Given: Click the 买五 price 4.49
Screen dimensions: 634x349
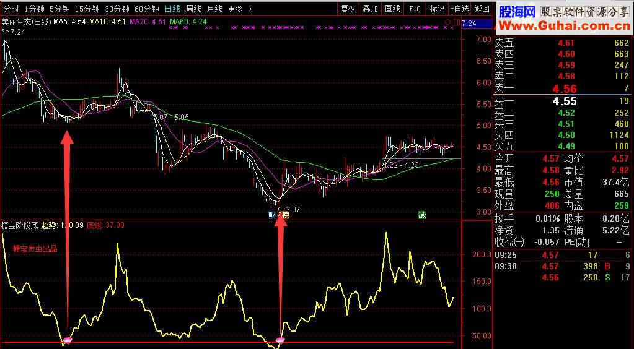Looking at the screenshot, I should point(566,146).
